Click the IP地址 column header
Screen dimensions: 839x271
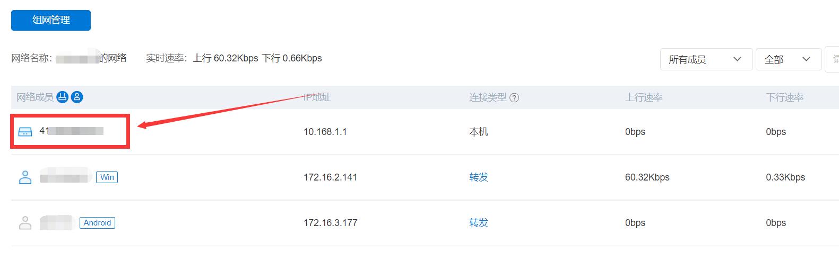[317, 97]
